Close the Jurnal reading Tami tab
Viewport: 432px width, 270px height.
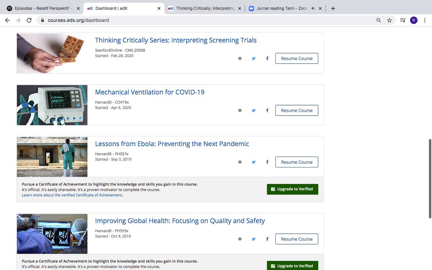pyautogui.click(x=320, y=8)
